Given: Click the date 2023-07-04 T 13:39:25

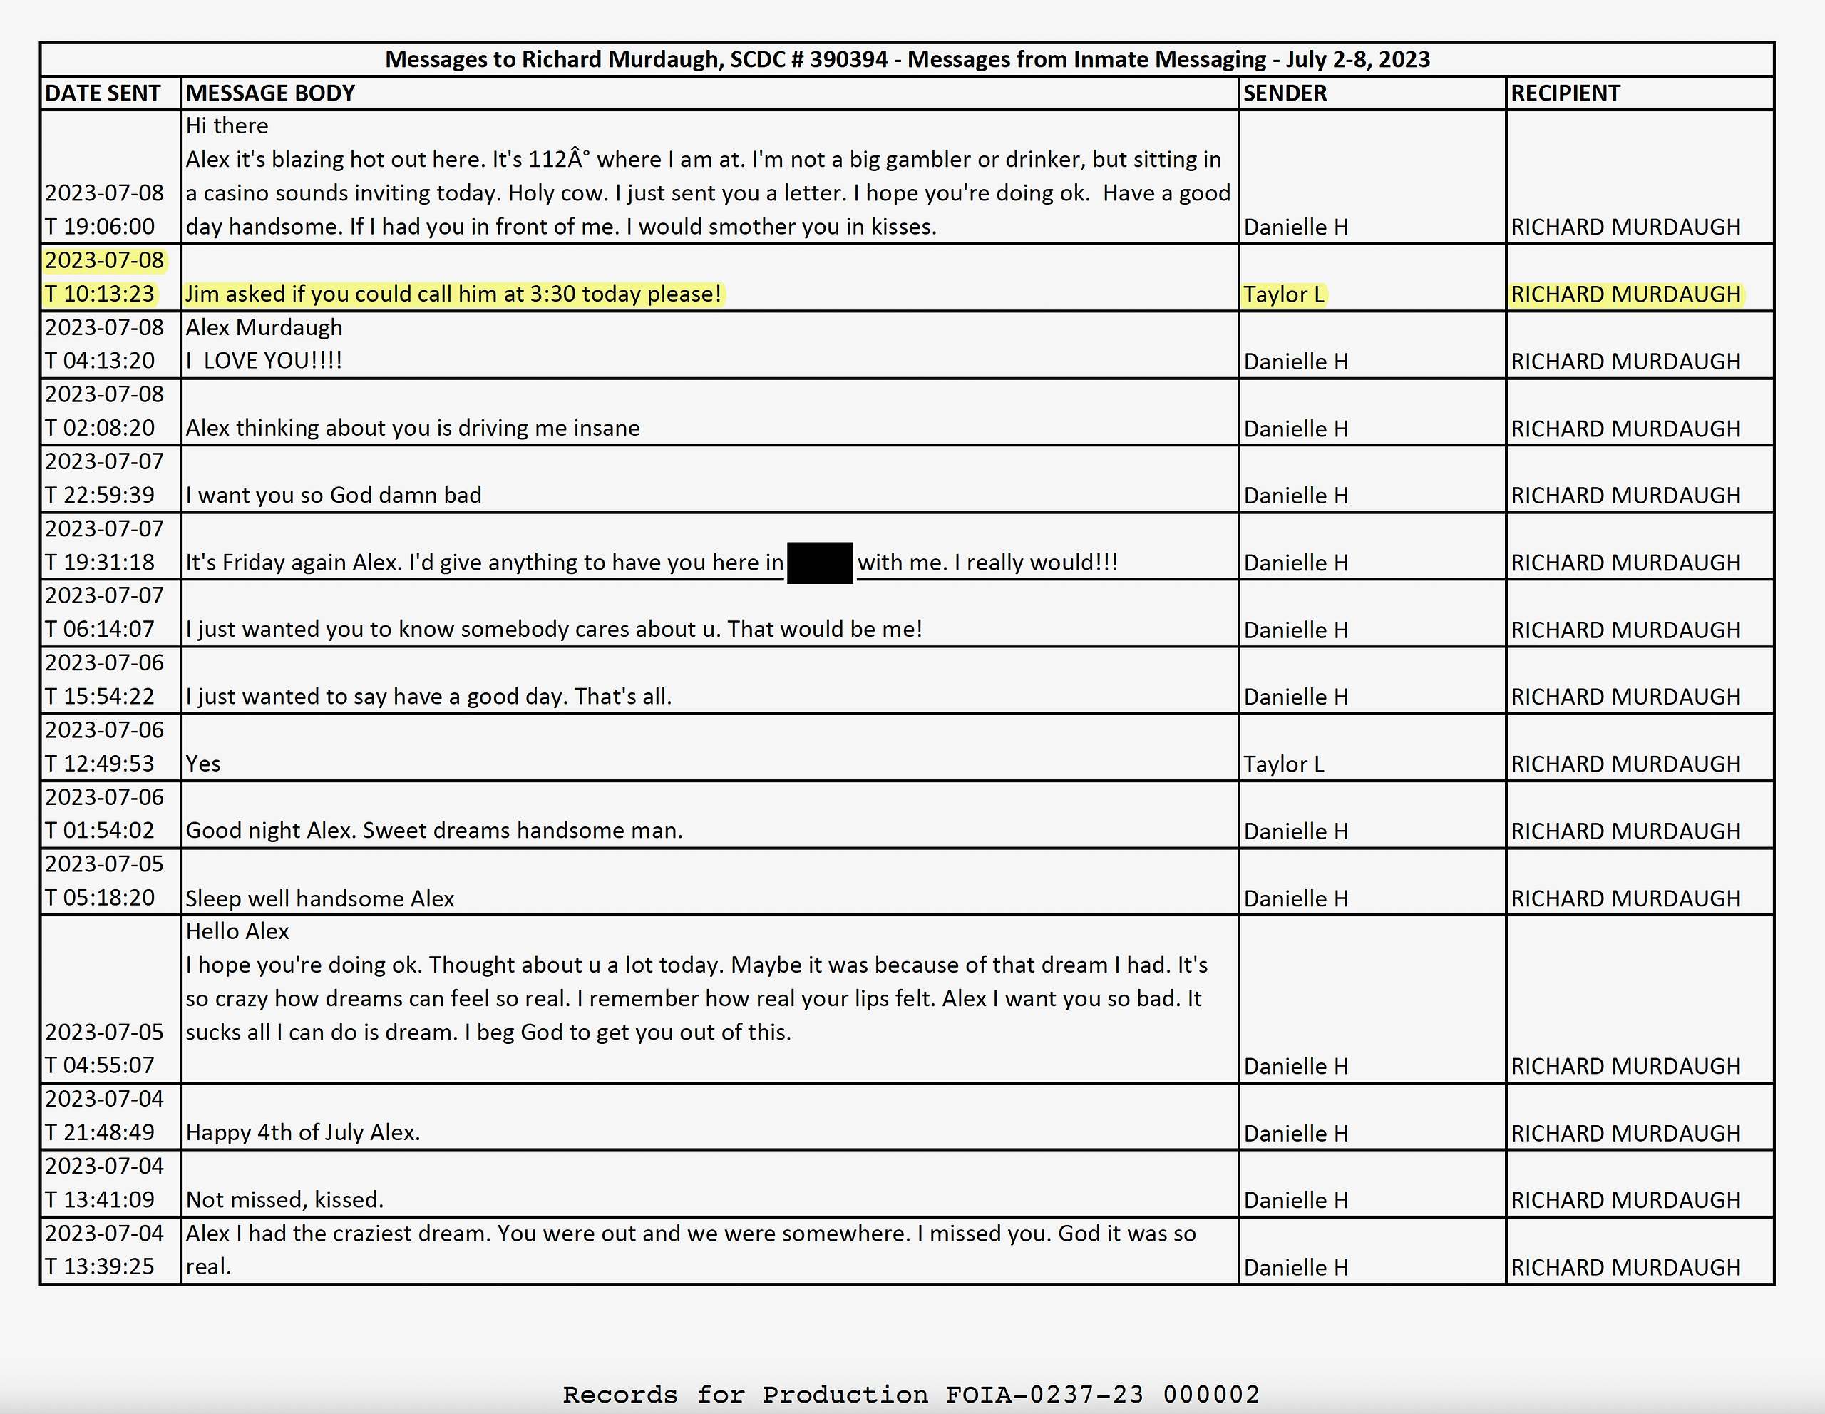Looking at the screenshot, I should (x=105, y=1250).
